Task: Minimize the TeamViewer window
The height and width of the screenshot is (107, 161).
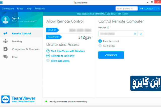Action: pos(148,2)
